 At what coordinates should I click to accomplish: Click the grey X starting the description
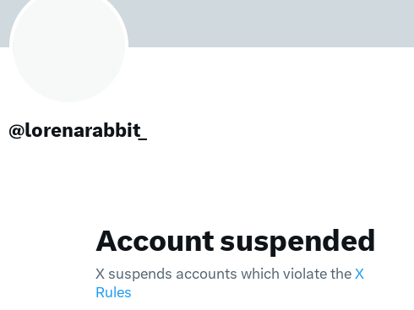pyautogui.click(x=100, y=274)
